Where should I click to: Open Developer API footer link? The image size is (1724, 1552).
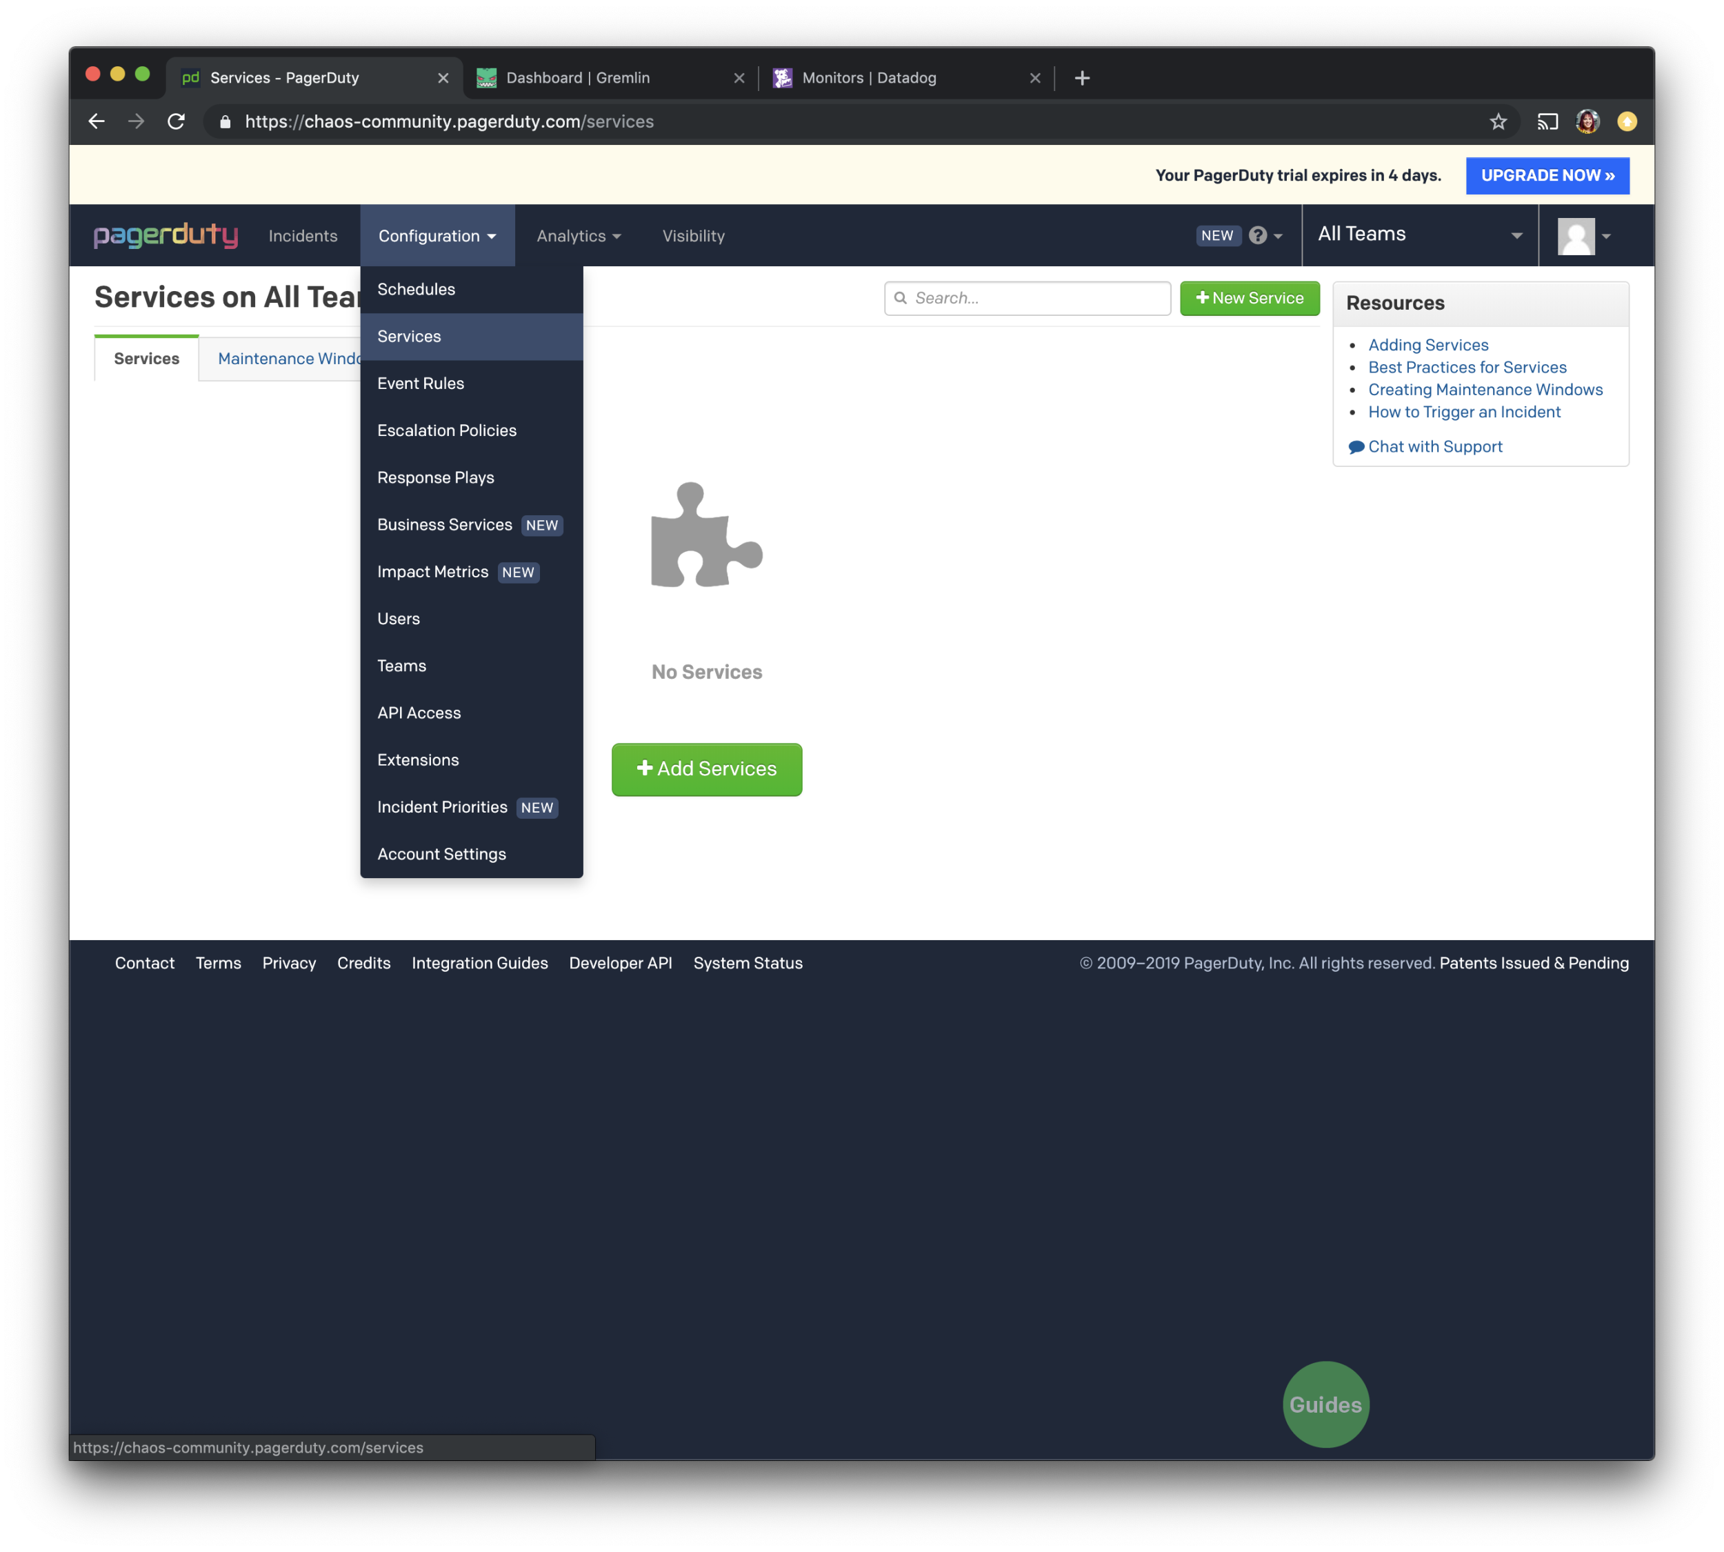(x=621, y=963)
